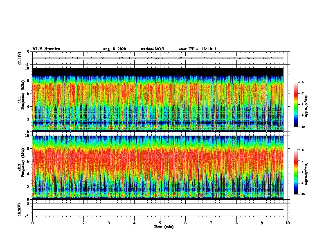This screenshot has height=250, width=324.
Task: Click inside the ch.1 spectrogram panel
Action: pos(158,100)
